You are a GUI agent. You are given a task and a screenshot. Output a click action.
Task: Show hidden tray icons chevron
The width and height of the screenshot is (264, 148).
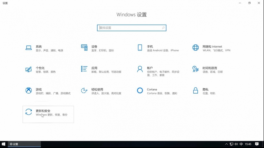click(226, 144)
